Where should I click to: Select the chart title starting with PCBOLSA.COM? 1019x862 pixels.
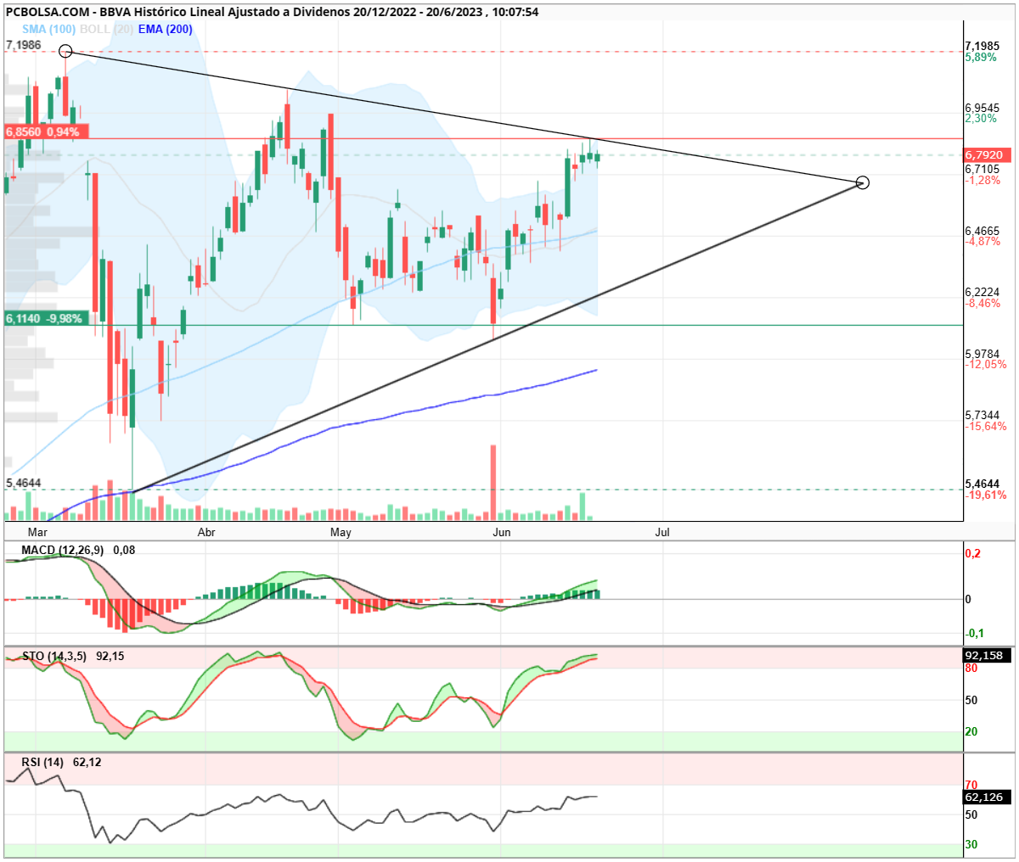[272, 12]
